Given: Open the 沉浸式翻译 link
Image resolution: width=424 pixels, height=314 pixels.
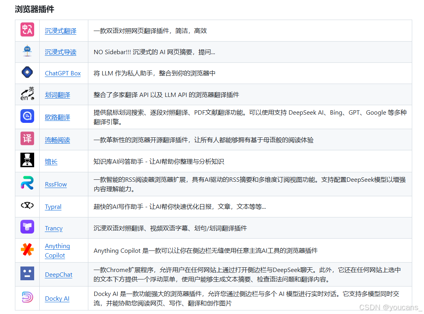Looking at the screenshot, I should (60, 31).
